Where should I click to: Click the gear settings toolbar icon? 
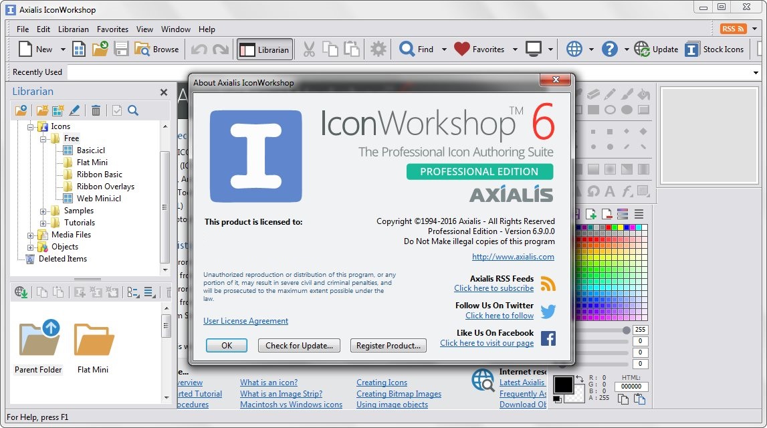(378, 49)
